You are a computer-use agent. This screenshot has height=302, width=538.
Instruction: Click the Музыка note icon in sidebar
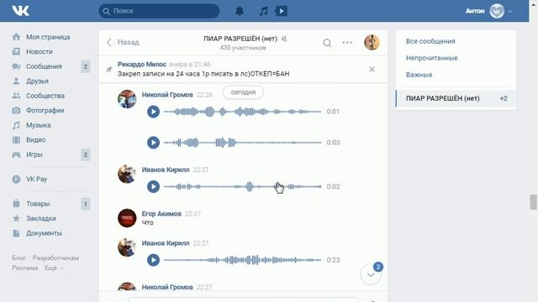(16, 125)
